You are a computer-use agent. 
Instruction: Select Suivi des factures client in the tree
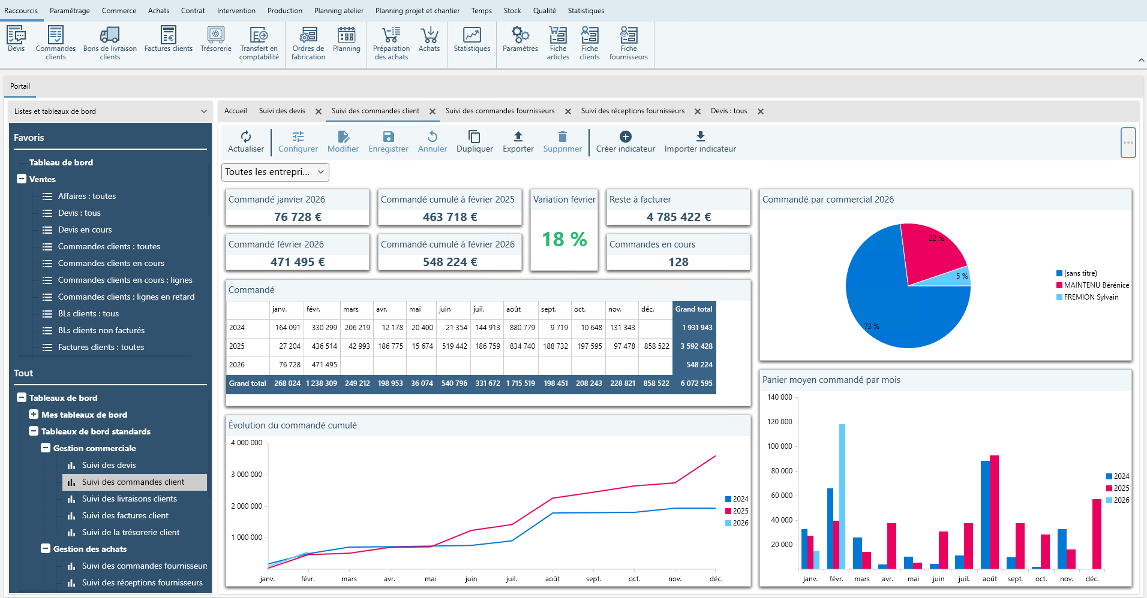(x=125, y=515)
